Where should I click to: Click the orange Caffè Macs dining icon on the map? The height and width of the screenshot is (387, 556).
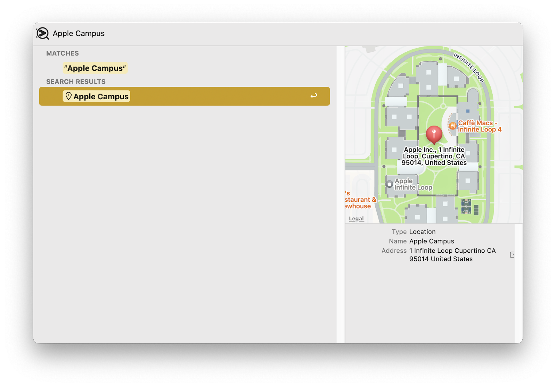(452, 126)
